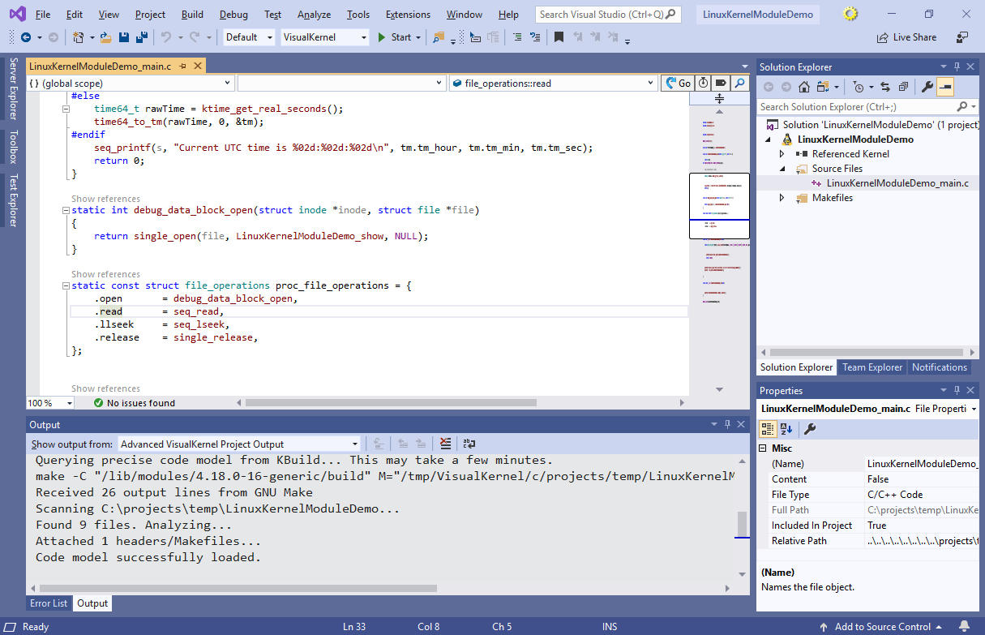The height and width of the screenshot is (635, 985).
Task: Open the 100 % zoom dropdown
Action: pos(50,402)
